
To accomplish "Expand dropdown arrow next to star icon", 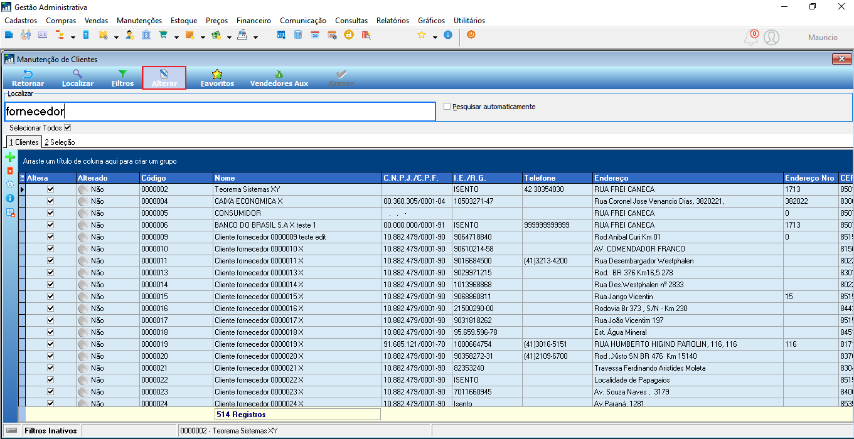I will click(435, 37).
